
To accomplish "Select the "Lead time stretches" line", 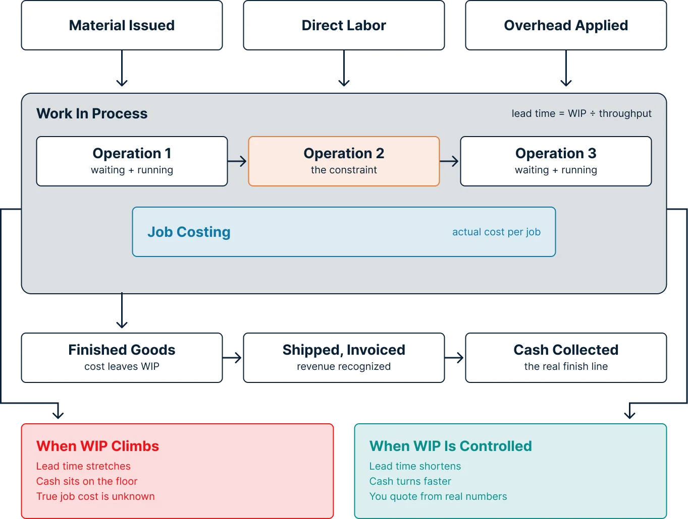I will click(83, 466).
